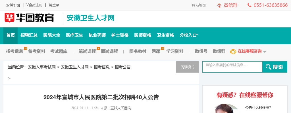
Task: Click the 有疑惑?在线客服帮你 banner
Action: (245, 95)
